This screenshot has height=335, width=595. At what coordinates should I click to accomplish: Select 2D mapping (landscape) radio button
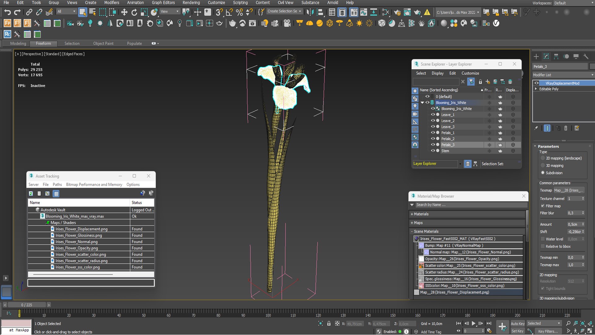[543, 158]
